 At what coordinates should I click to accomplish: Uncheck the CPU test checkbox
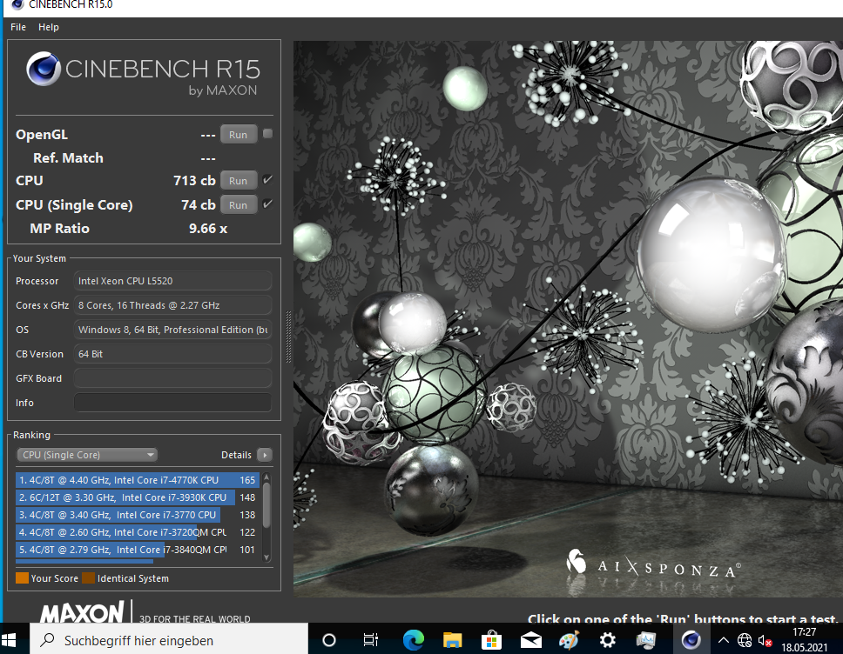pyautogui.click(x=267, y=180)
